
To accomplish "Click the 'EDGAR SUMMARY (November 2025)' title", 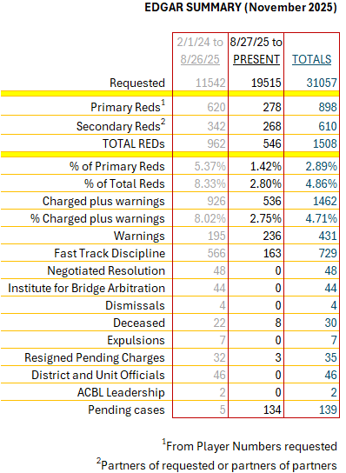I will tap(241, 7).
